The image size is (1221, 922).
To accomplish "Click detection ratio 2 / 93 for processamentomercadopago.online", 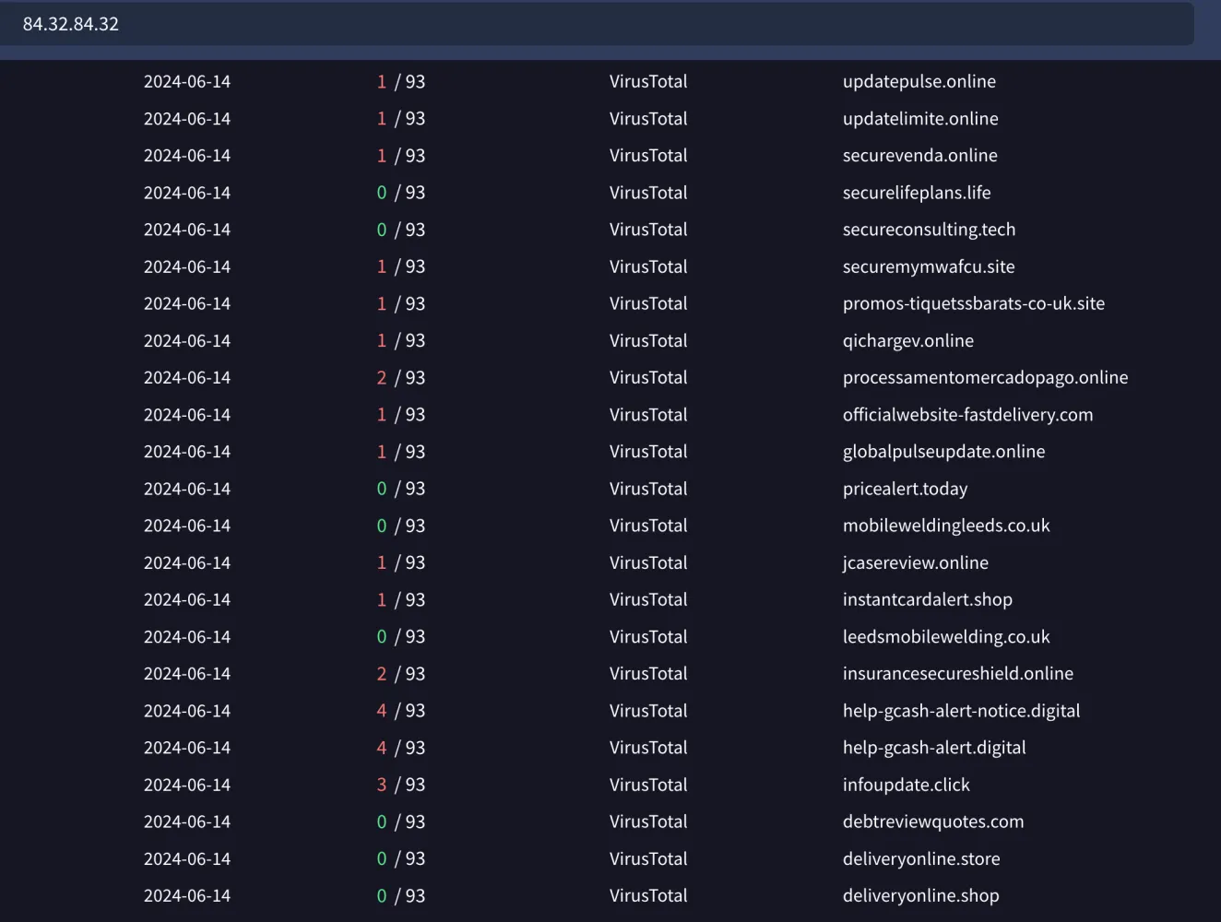I will pyautogui.click(x=401, y=377).
